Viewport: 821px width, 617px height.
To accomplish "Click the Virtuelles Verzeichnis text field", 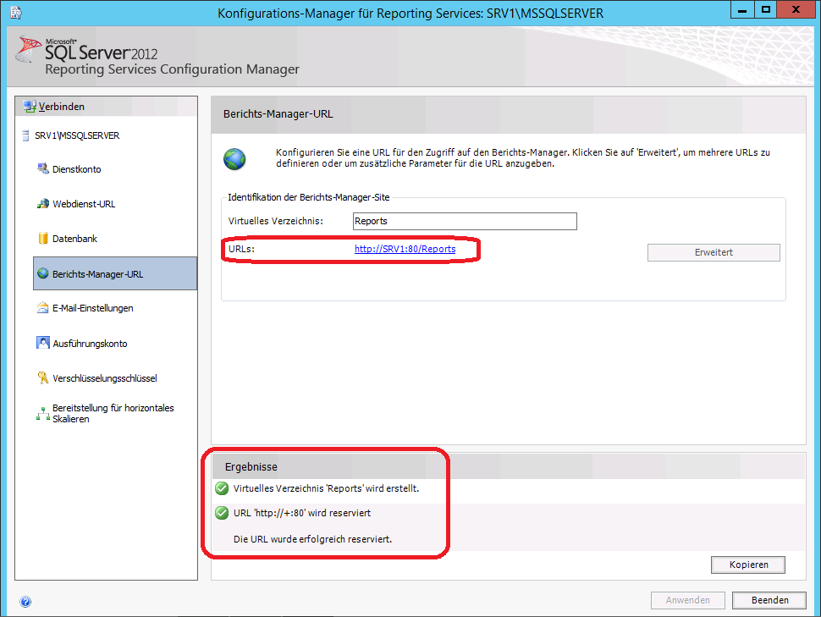I will point(465,221).
